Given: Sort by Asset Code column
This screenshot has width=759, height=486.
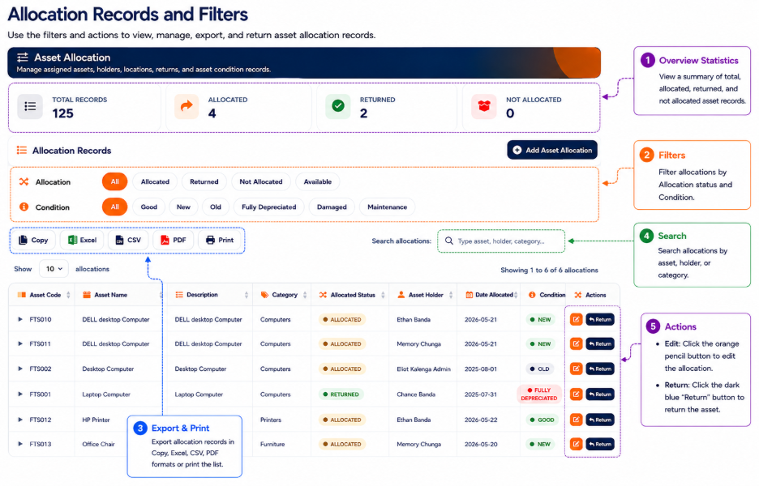Looking at the screenshot, I should (x=44, y=295).
